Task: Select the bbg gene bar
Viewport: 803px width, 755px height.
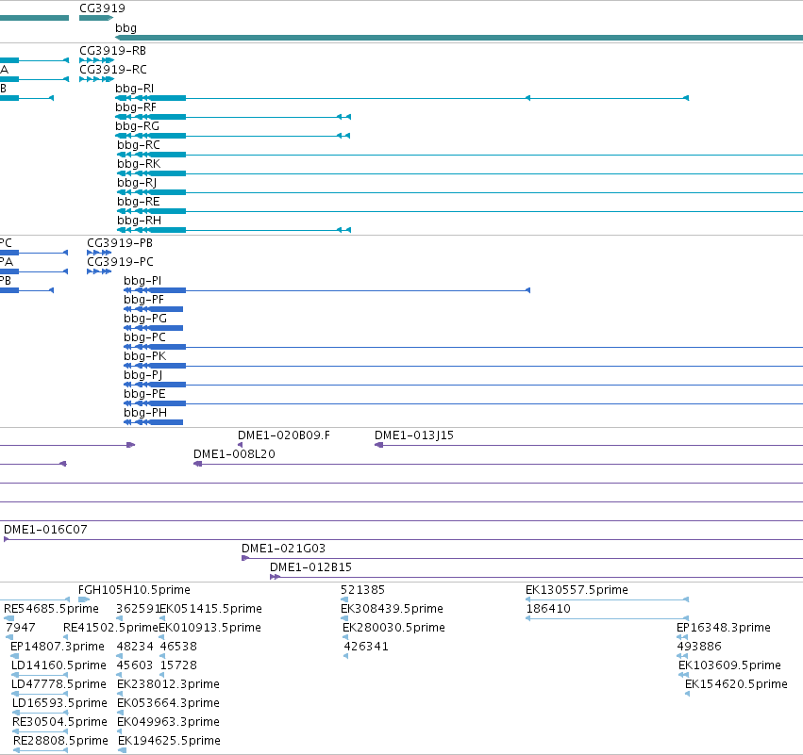Action: click(459, 38)
